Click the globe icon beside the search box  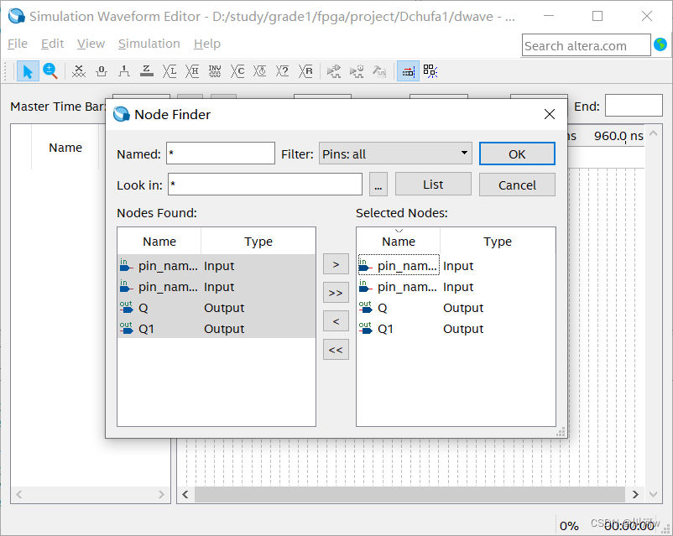[660, 44]
